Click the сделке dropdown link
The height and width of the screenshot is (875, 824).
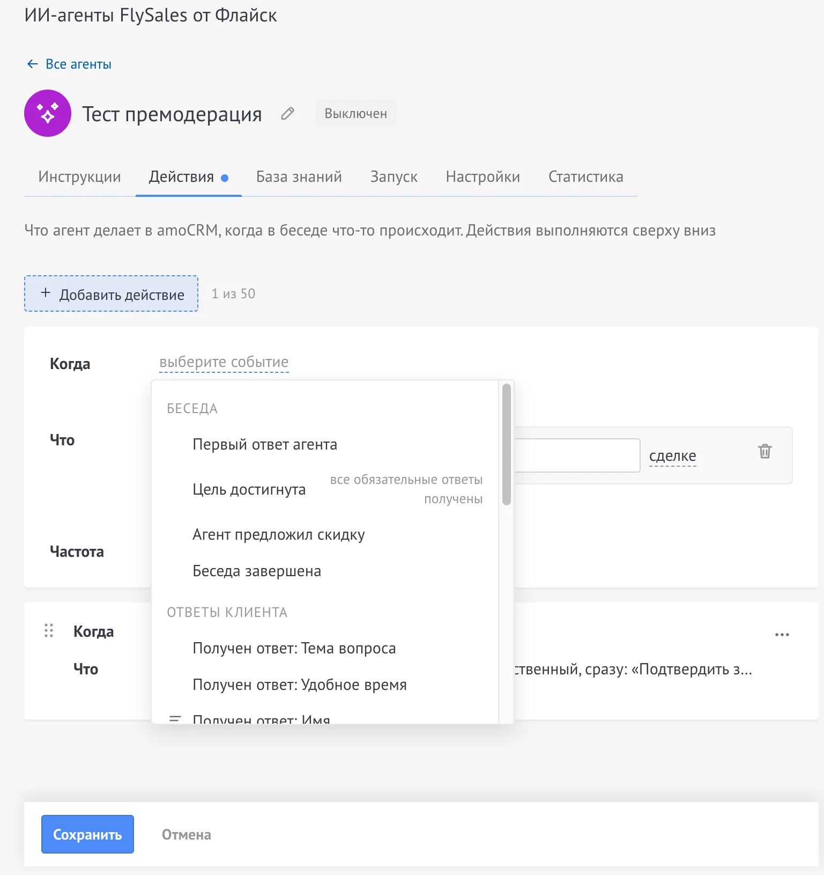point(672,456)
